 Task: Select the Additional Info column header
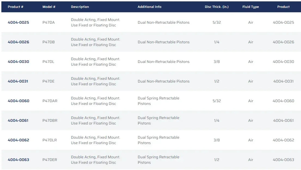(x=149, y=7)
